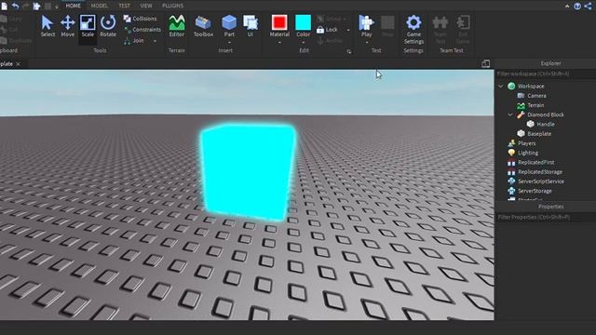The width and height of the screenshot is (596, 335).
Task: Choose the Select tool
Action: click(x=47, y=26)
